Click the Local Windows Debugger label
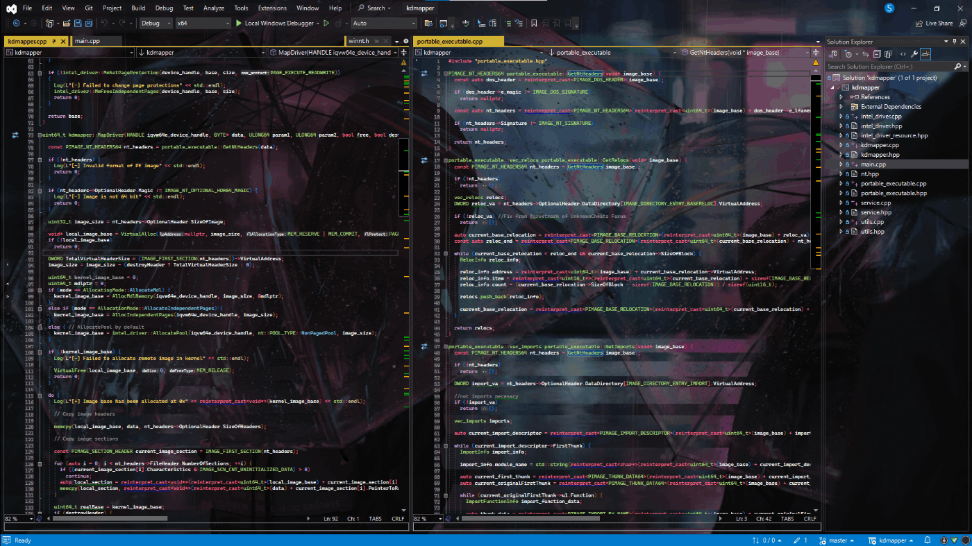Image resolution: width=972 pixels, height=546 pixels. (x=279, y=23)
